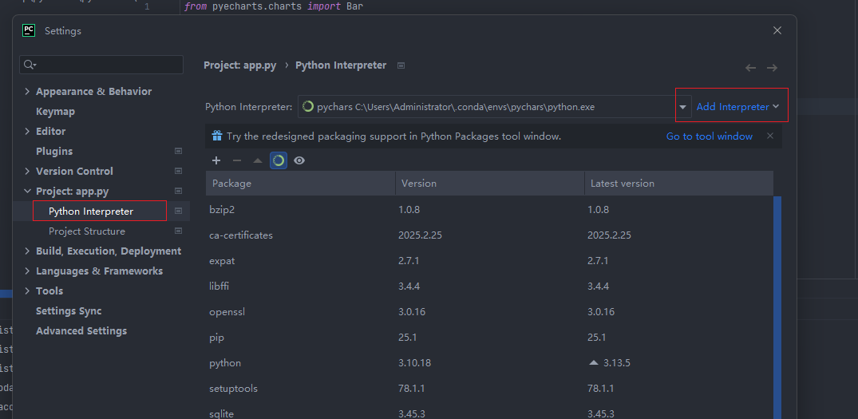The width and height of the screenshot is (858, 419).
Task: Open the Advanced Settings page
Action: [81, 331]
